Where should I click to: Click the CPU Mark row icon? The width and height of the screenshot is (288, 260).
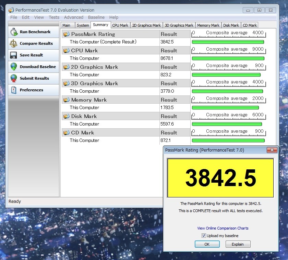click(66, 50)
